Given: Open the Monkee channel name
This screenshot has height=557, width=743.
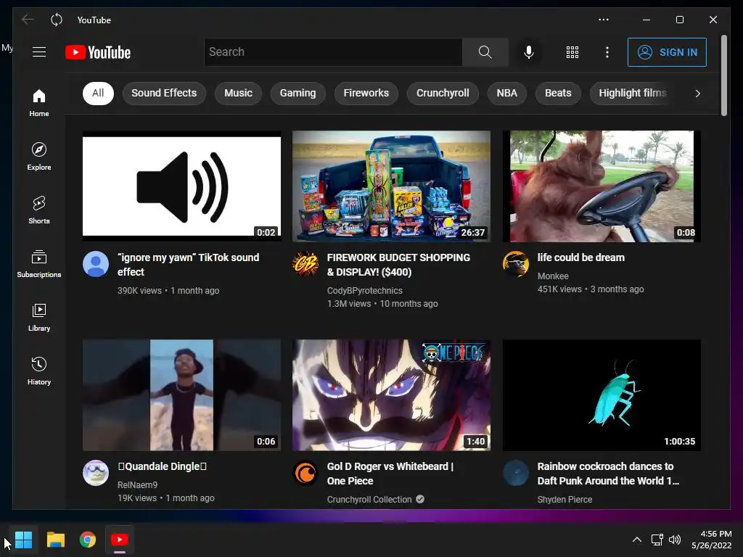Looking at the screenshot, I should 553,276.
